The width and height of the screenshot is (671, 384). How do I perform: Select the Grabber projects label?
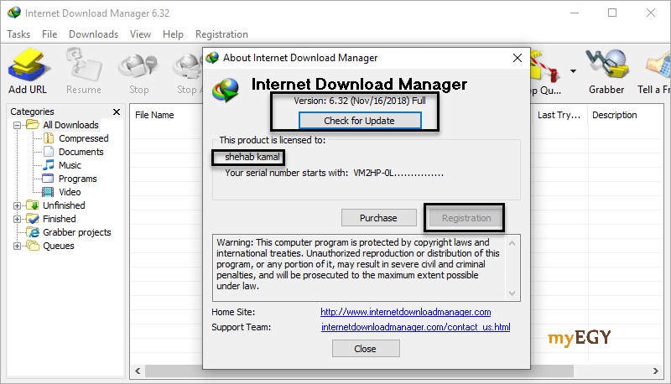(x=77, y=232)
